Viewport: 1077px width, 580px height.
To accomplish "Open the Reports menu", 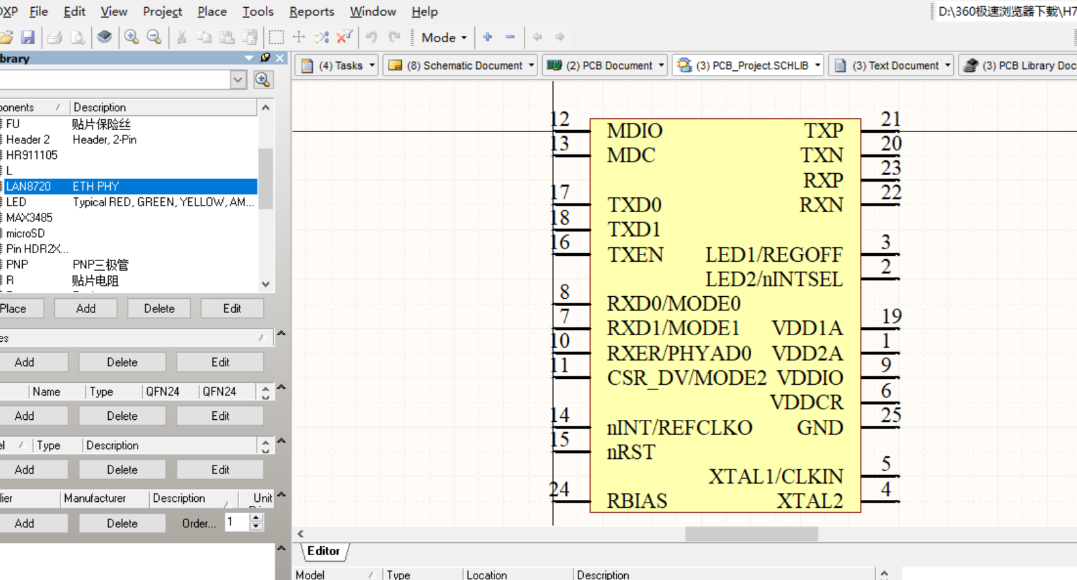I will (311, 12).
